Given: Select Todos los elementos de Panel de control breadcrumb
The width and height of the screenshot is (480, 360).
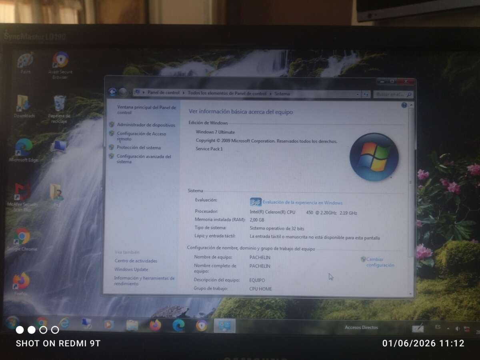Looking at the screenshot, I should point(227,93).
